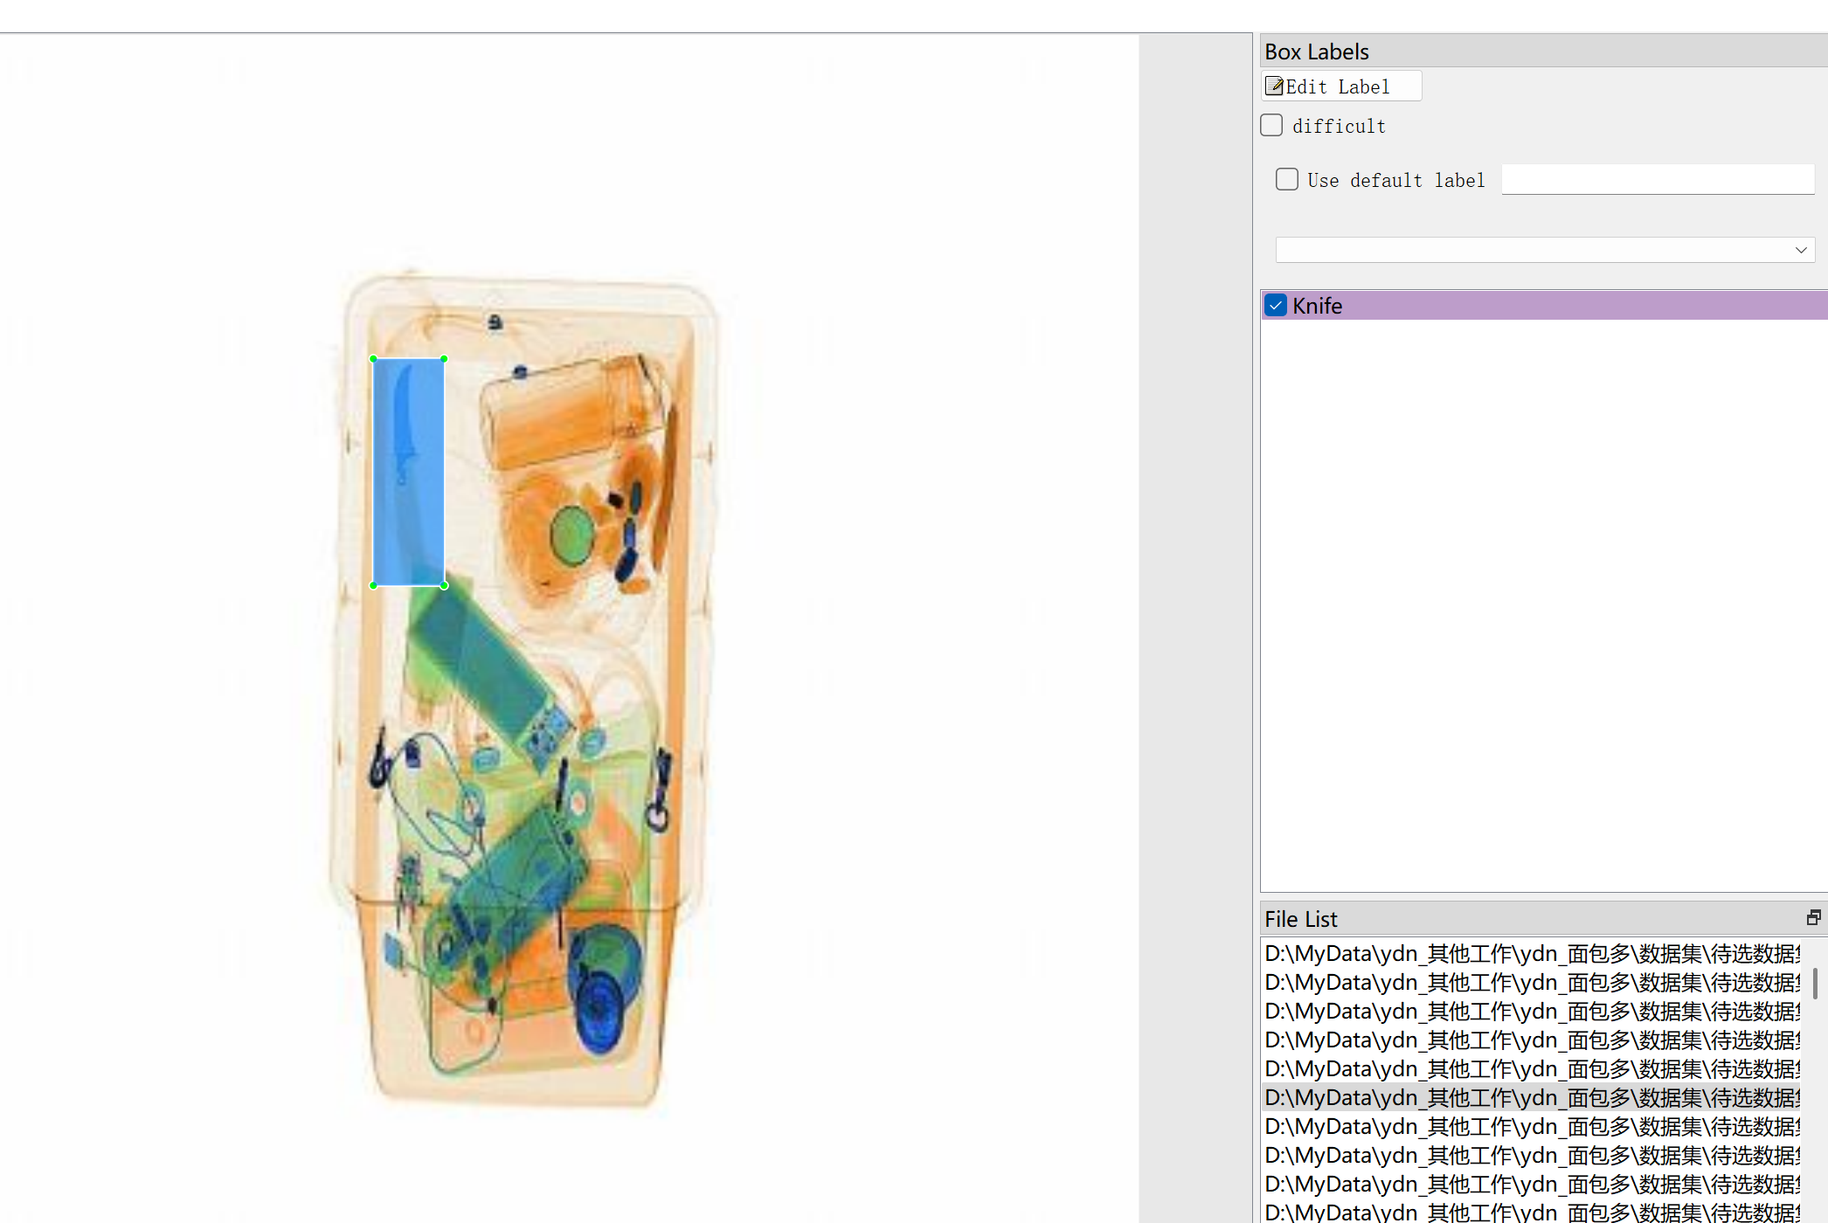Click top-right green handle of bounding box
The image size is (1828, 1223).
click(x=444, y=359)
